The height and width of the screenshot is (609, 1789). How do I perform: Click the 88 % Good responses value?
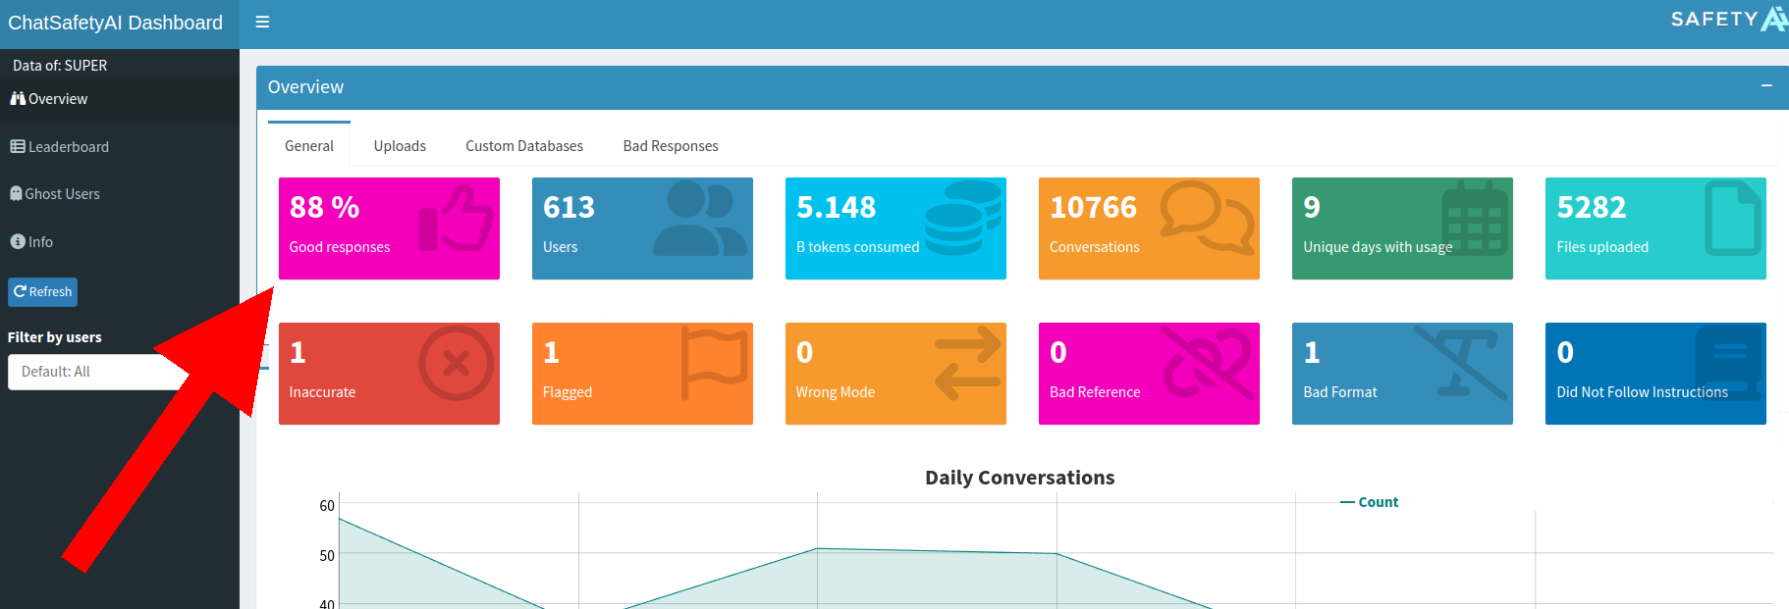pos(325,207)
